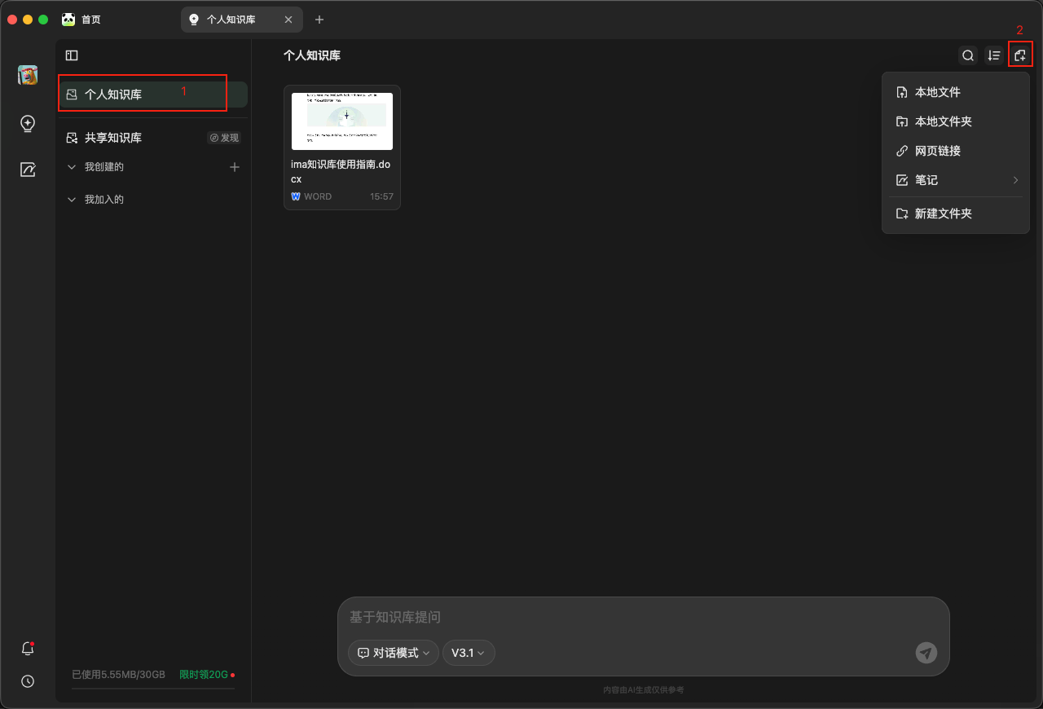Click the user avatar in left rail
1043x709 pixels.
[28, 75]
